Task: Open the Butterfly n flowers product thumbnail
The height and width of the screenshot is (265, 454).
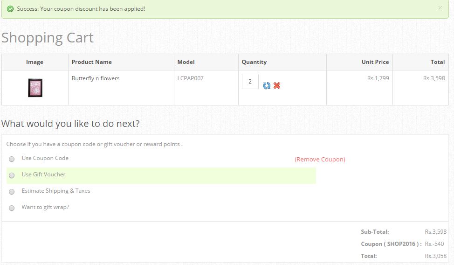Action: pos(35,88)
